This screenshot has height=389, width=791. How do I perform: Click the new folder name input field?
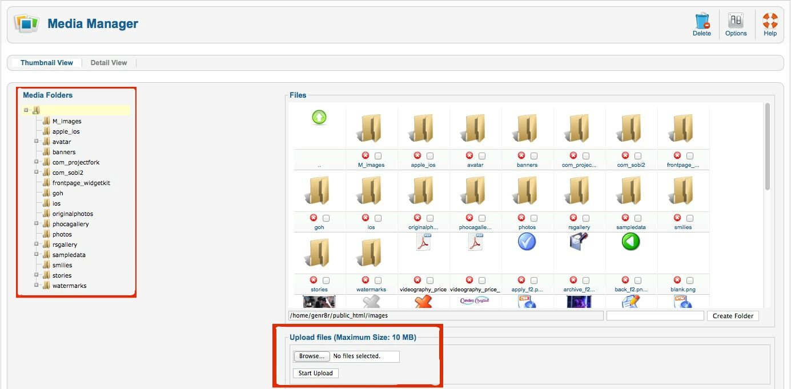point(655,316)
